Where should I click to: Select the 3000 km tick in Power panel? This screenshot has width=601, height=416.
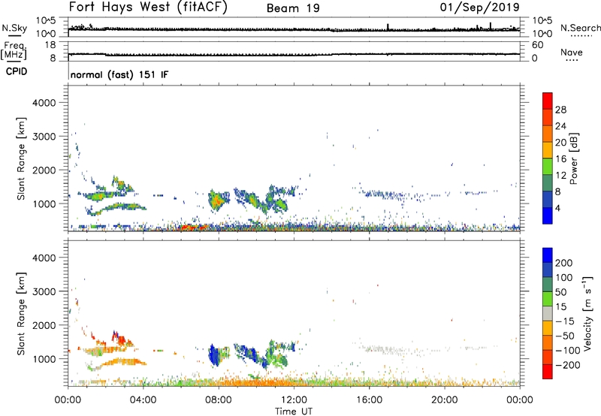[44, 137]
